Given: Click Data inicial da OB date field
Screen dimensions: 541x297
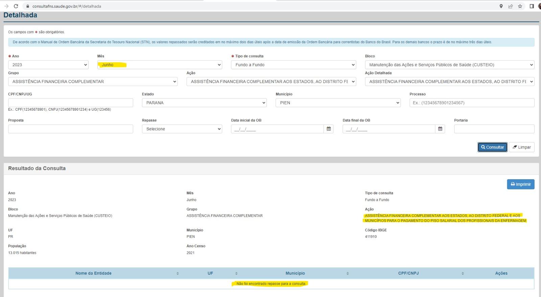Looking at the screenshot, I should [x=278, y=129].
